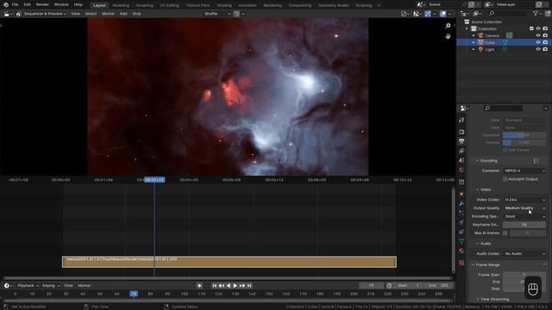552x310 pixels.
Task: Hide the Cube in viewport
Action: pyautogui.click(x=538, y=42)
